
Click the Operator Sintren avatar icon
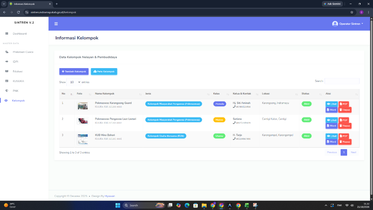click(335, 24)
